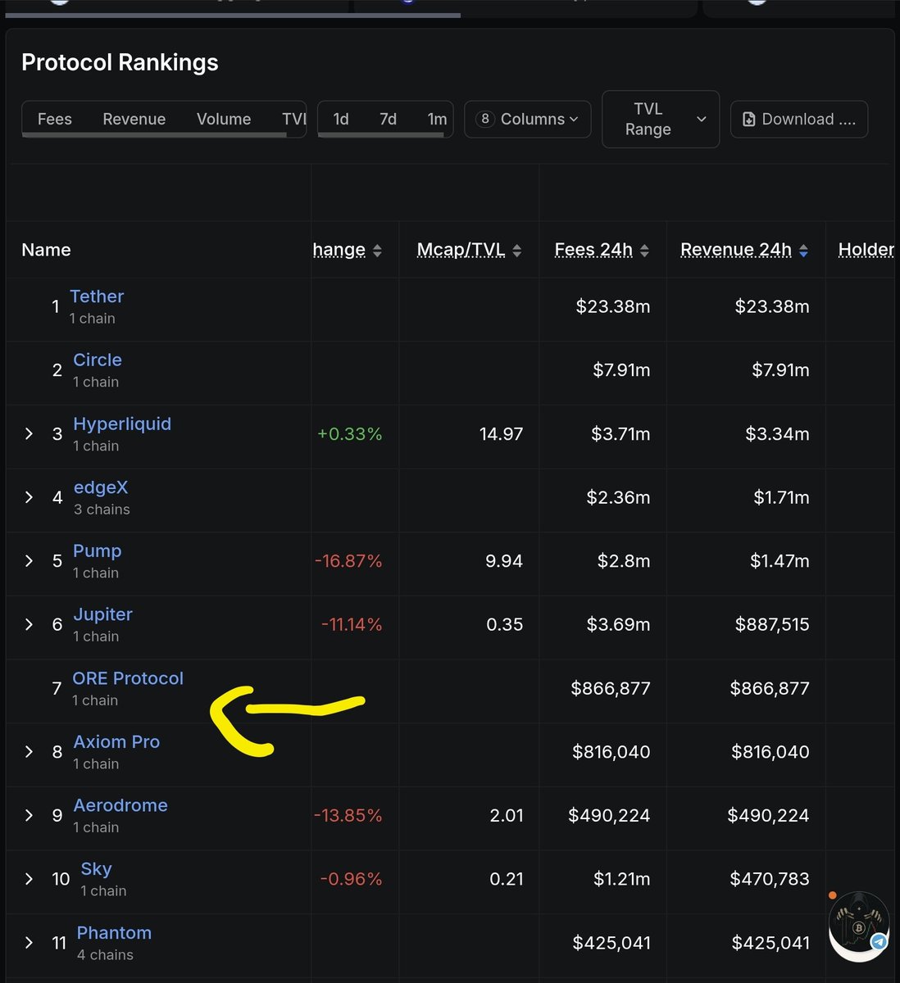The width and height of the screenshot is (900, 983).
Task: Click the metric tabs horizontal scrollbar
Action: click(x=154, y=135)
